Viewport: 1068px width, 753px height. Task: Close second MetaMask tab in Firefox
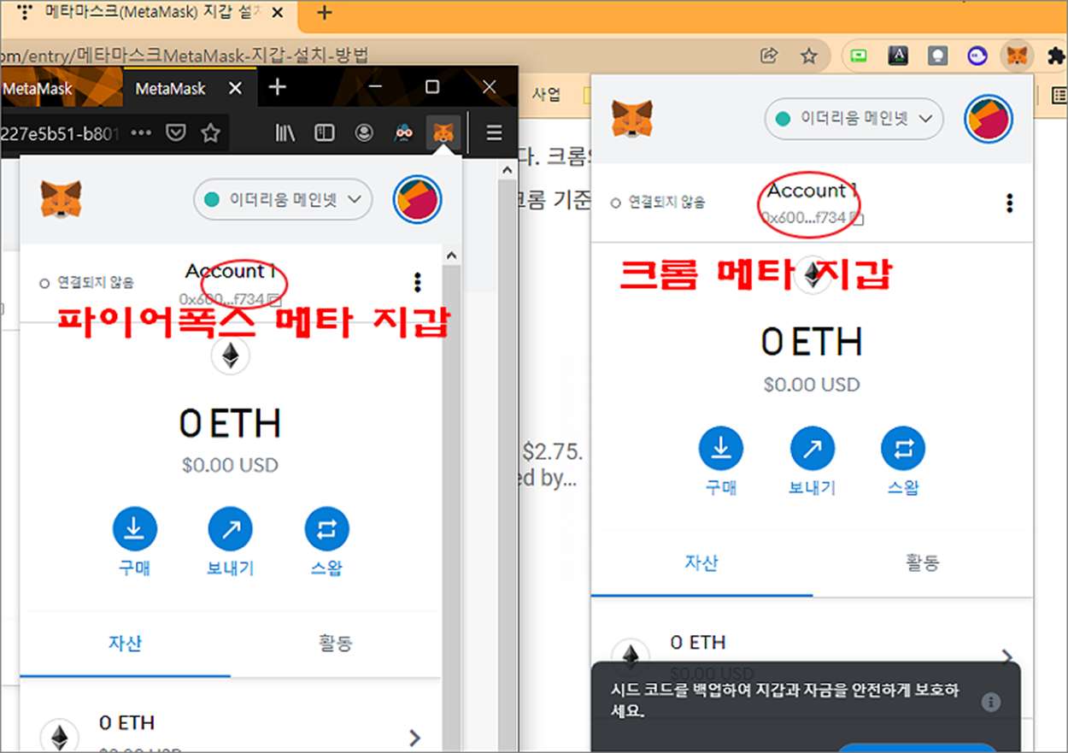236,88
